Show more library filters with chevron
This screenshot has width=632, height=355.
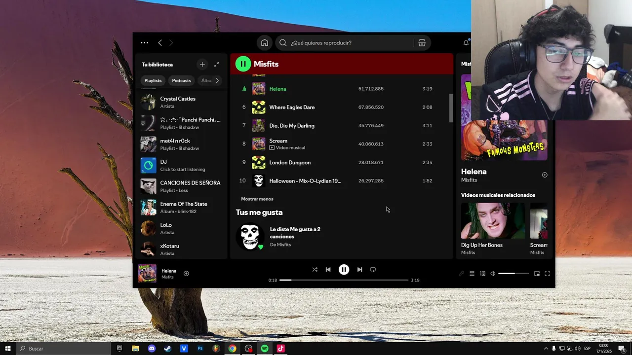pyautogui.click(x=217, y=80)
